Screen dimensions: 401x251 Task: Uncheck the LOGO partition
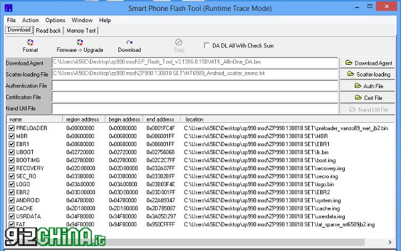[12, 184]
